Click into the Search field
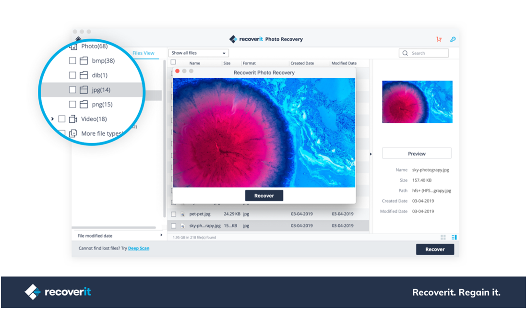Image resolution: width=527 pixels, height=309 pixels. pos(427,53)
